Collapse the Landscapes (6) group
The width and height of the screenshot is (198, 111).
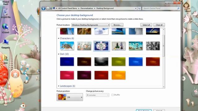(58, 86)
